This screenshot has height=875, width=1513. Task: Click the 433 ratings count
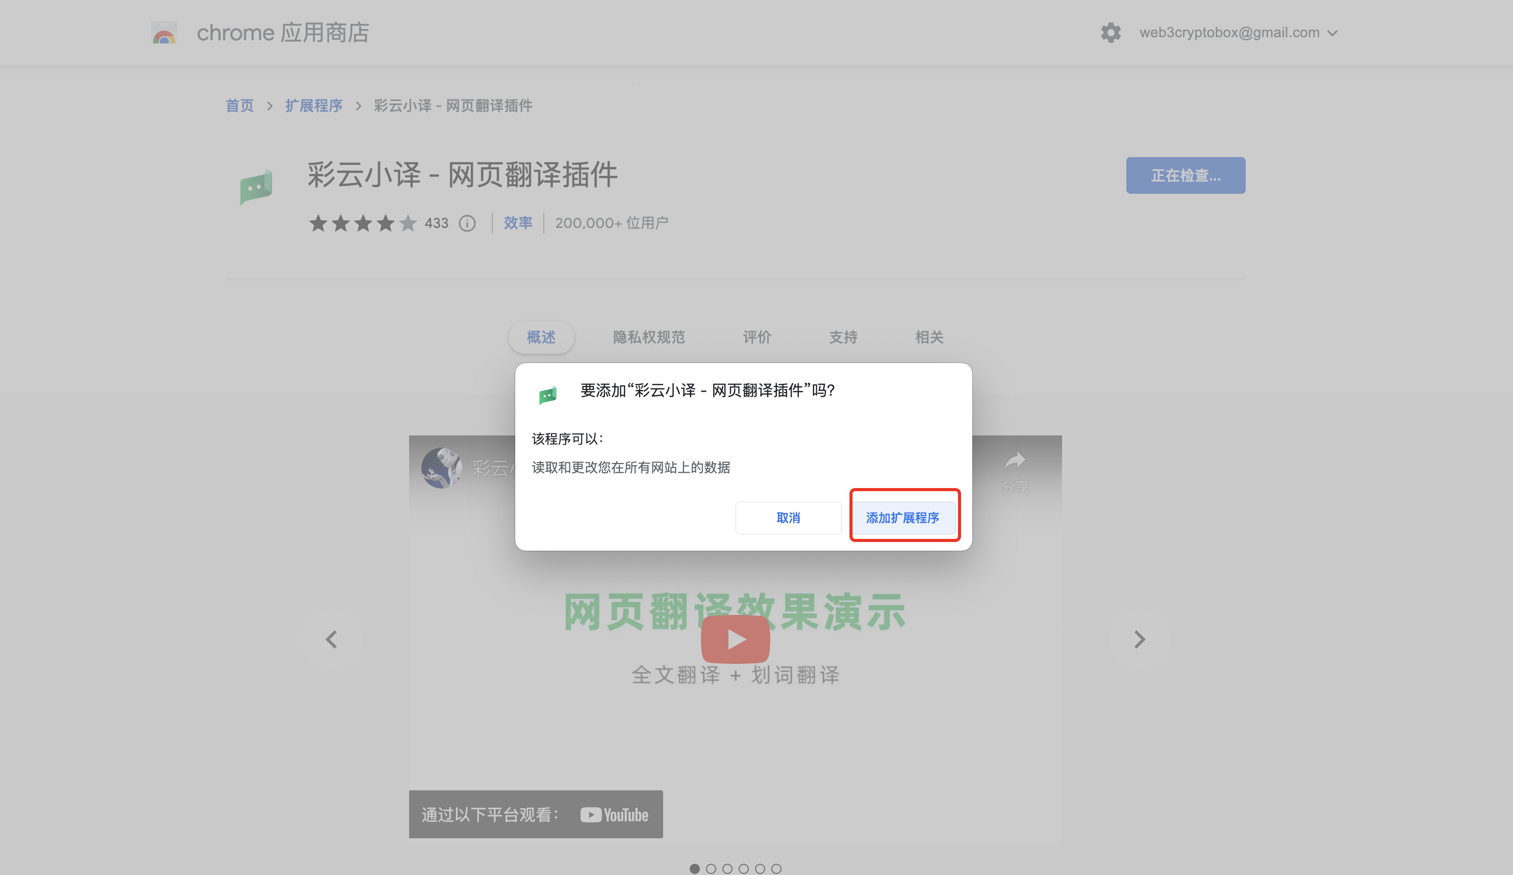click(x=437, y=223)
